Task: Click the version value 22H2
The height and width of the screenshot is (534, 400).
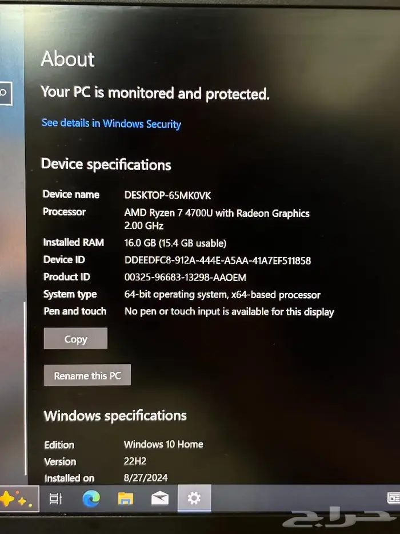Action: (135, 461)
